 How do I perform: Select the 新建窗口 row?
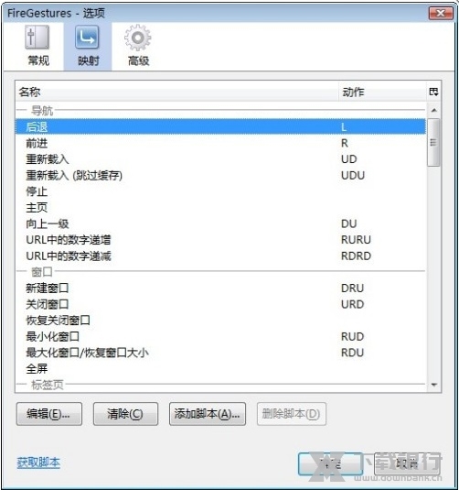[x=220, y=289]
